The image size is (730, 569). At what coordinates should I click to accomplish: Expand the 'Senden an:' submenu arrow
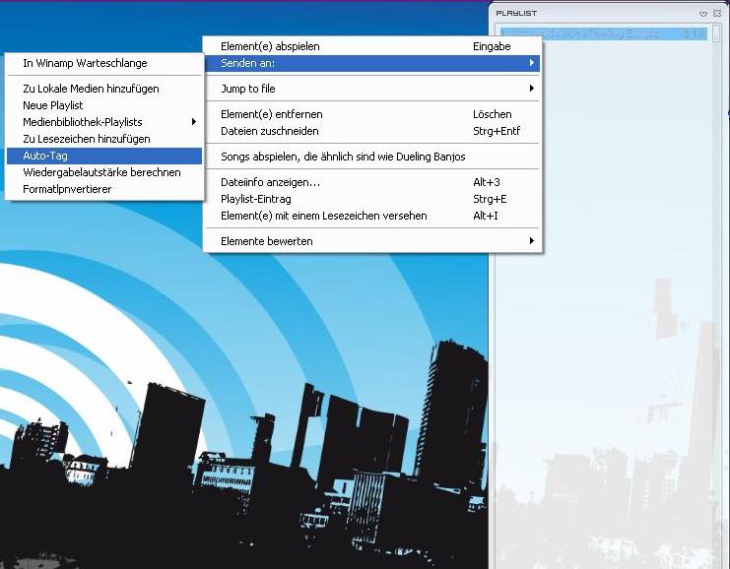coord(532,63)
